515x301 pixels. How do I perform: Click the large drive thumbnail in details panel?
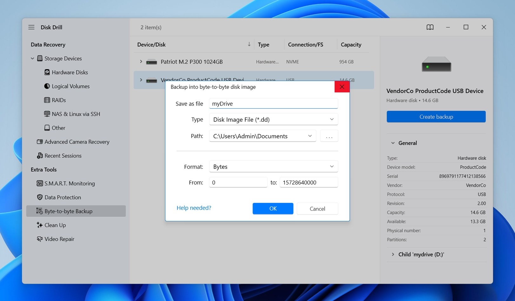tap(436, 64)
